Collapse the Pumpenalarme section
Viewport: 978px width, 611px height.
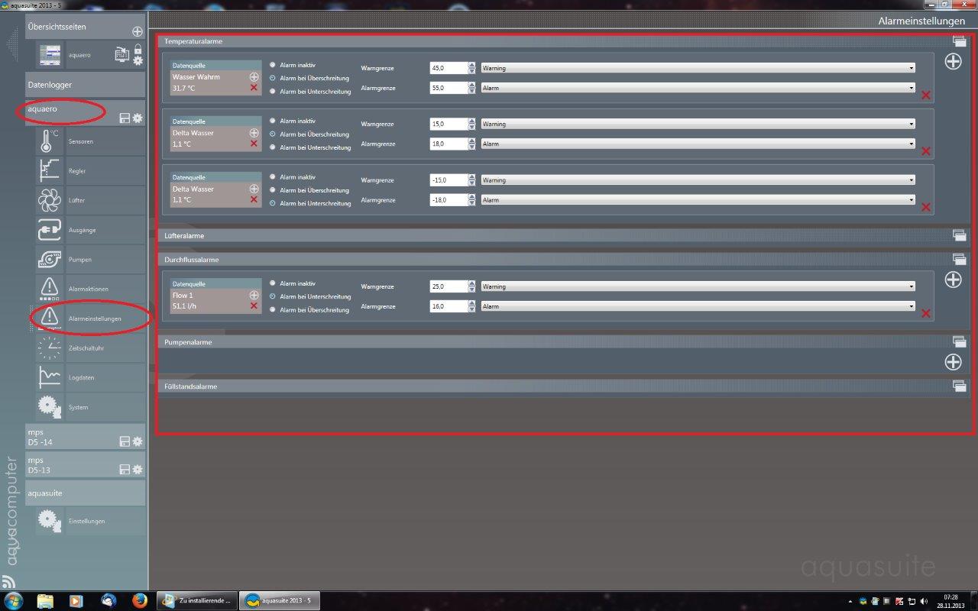point(959,341)
